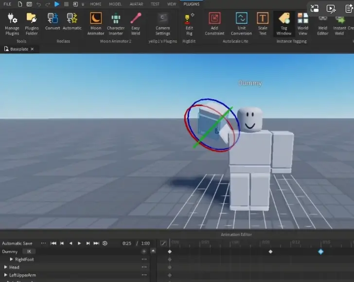The width and height of the screenshot is (354, 282).
Task: Open Character Inserter plugin
Action: (116, 24)
